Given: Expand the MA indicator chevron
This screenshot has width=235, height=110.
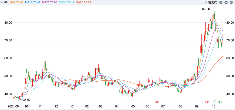Looking at the screenshot, I should (2, 2).
